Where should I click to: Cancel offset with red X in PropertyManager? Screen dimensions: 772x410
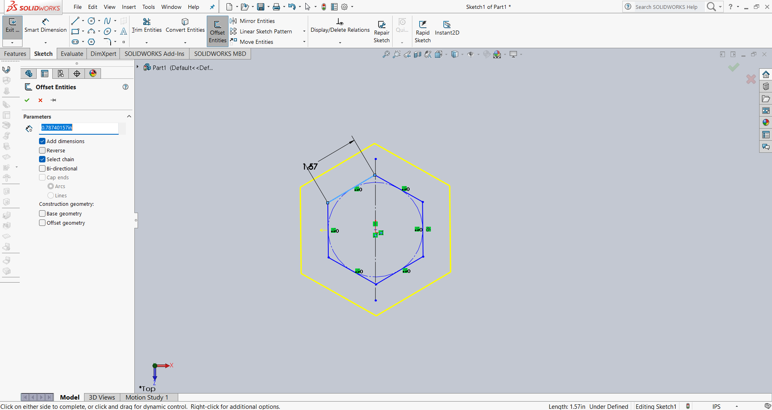pos(40,100)
